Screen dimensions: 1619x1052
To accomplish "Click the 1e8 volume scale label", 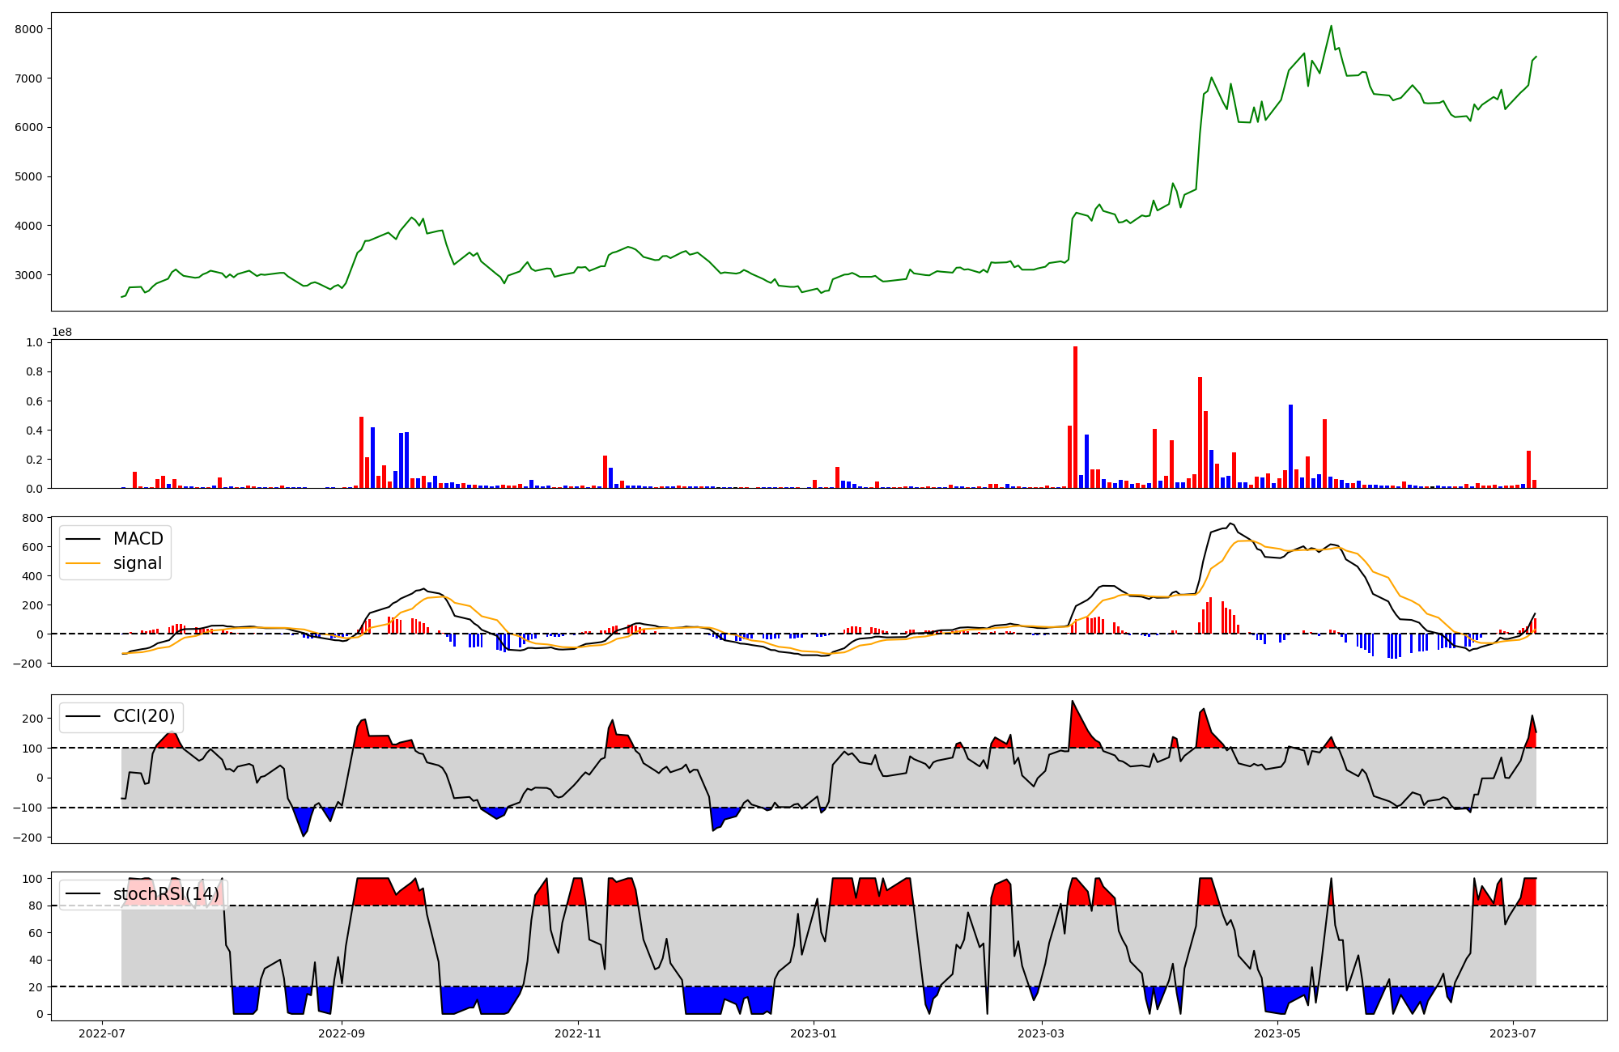I will 62,332.
